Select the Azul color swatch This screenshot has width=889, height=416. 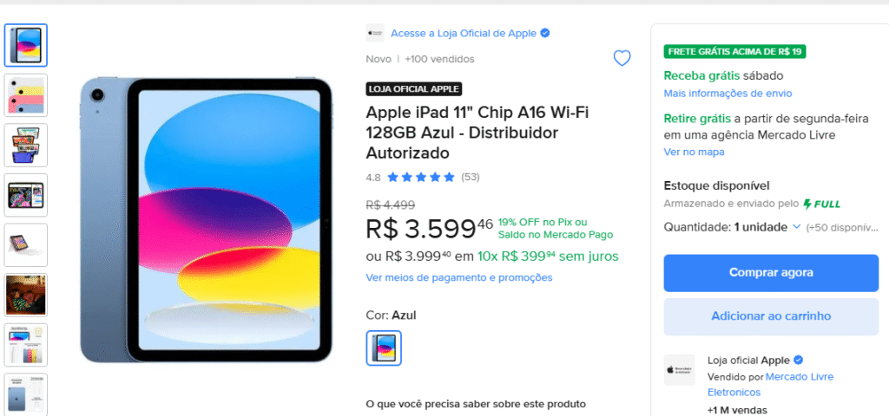pyautogui.click(x=384, y=348)
